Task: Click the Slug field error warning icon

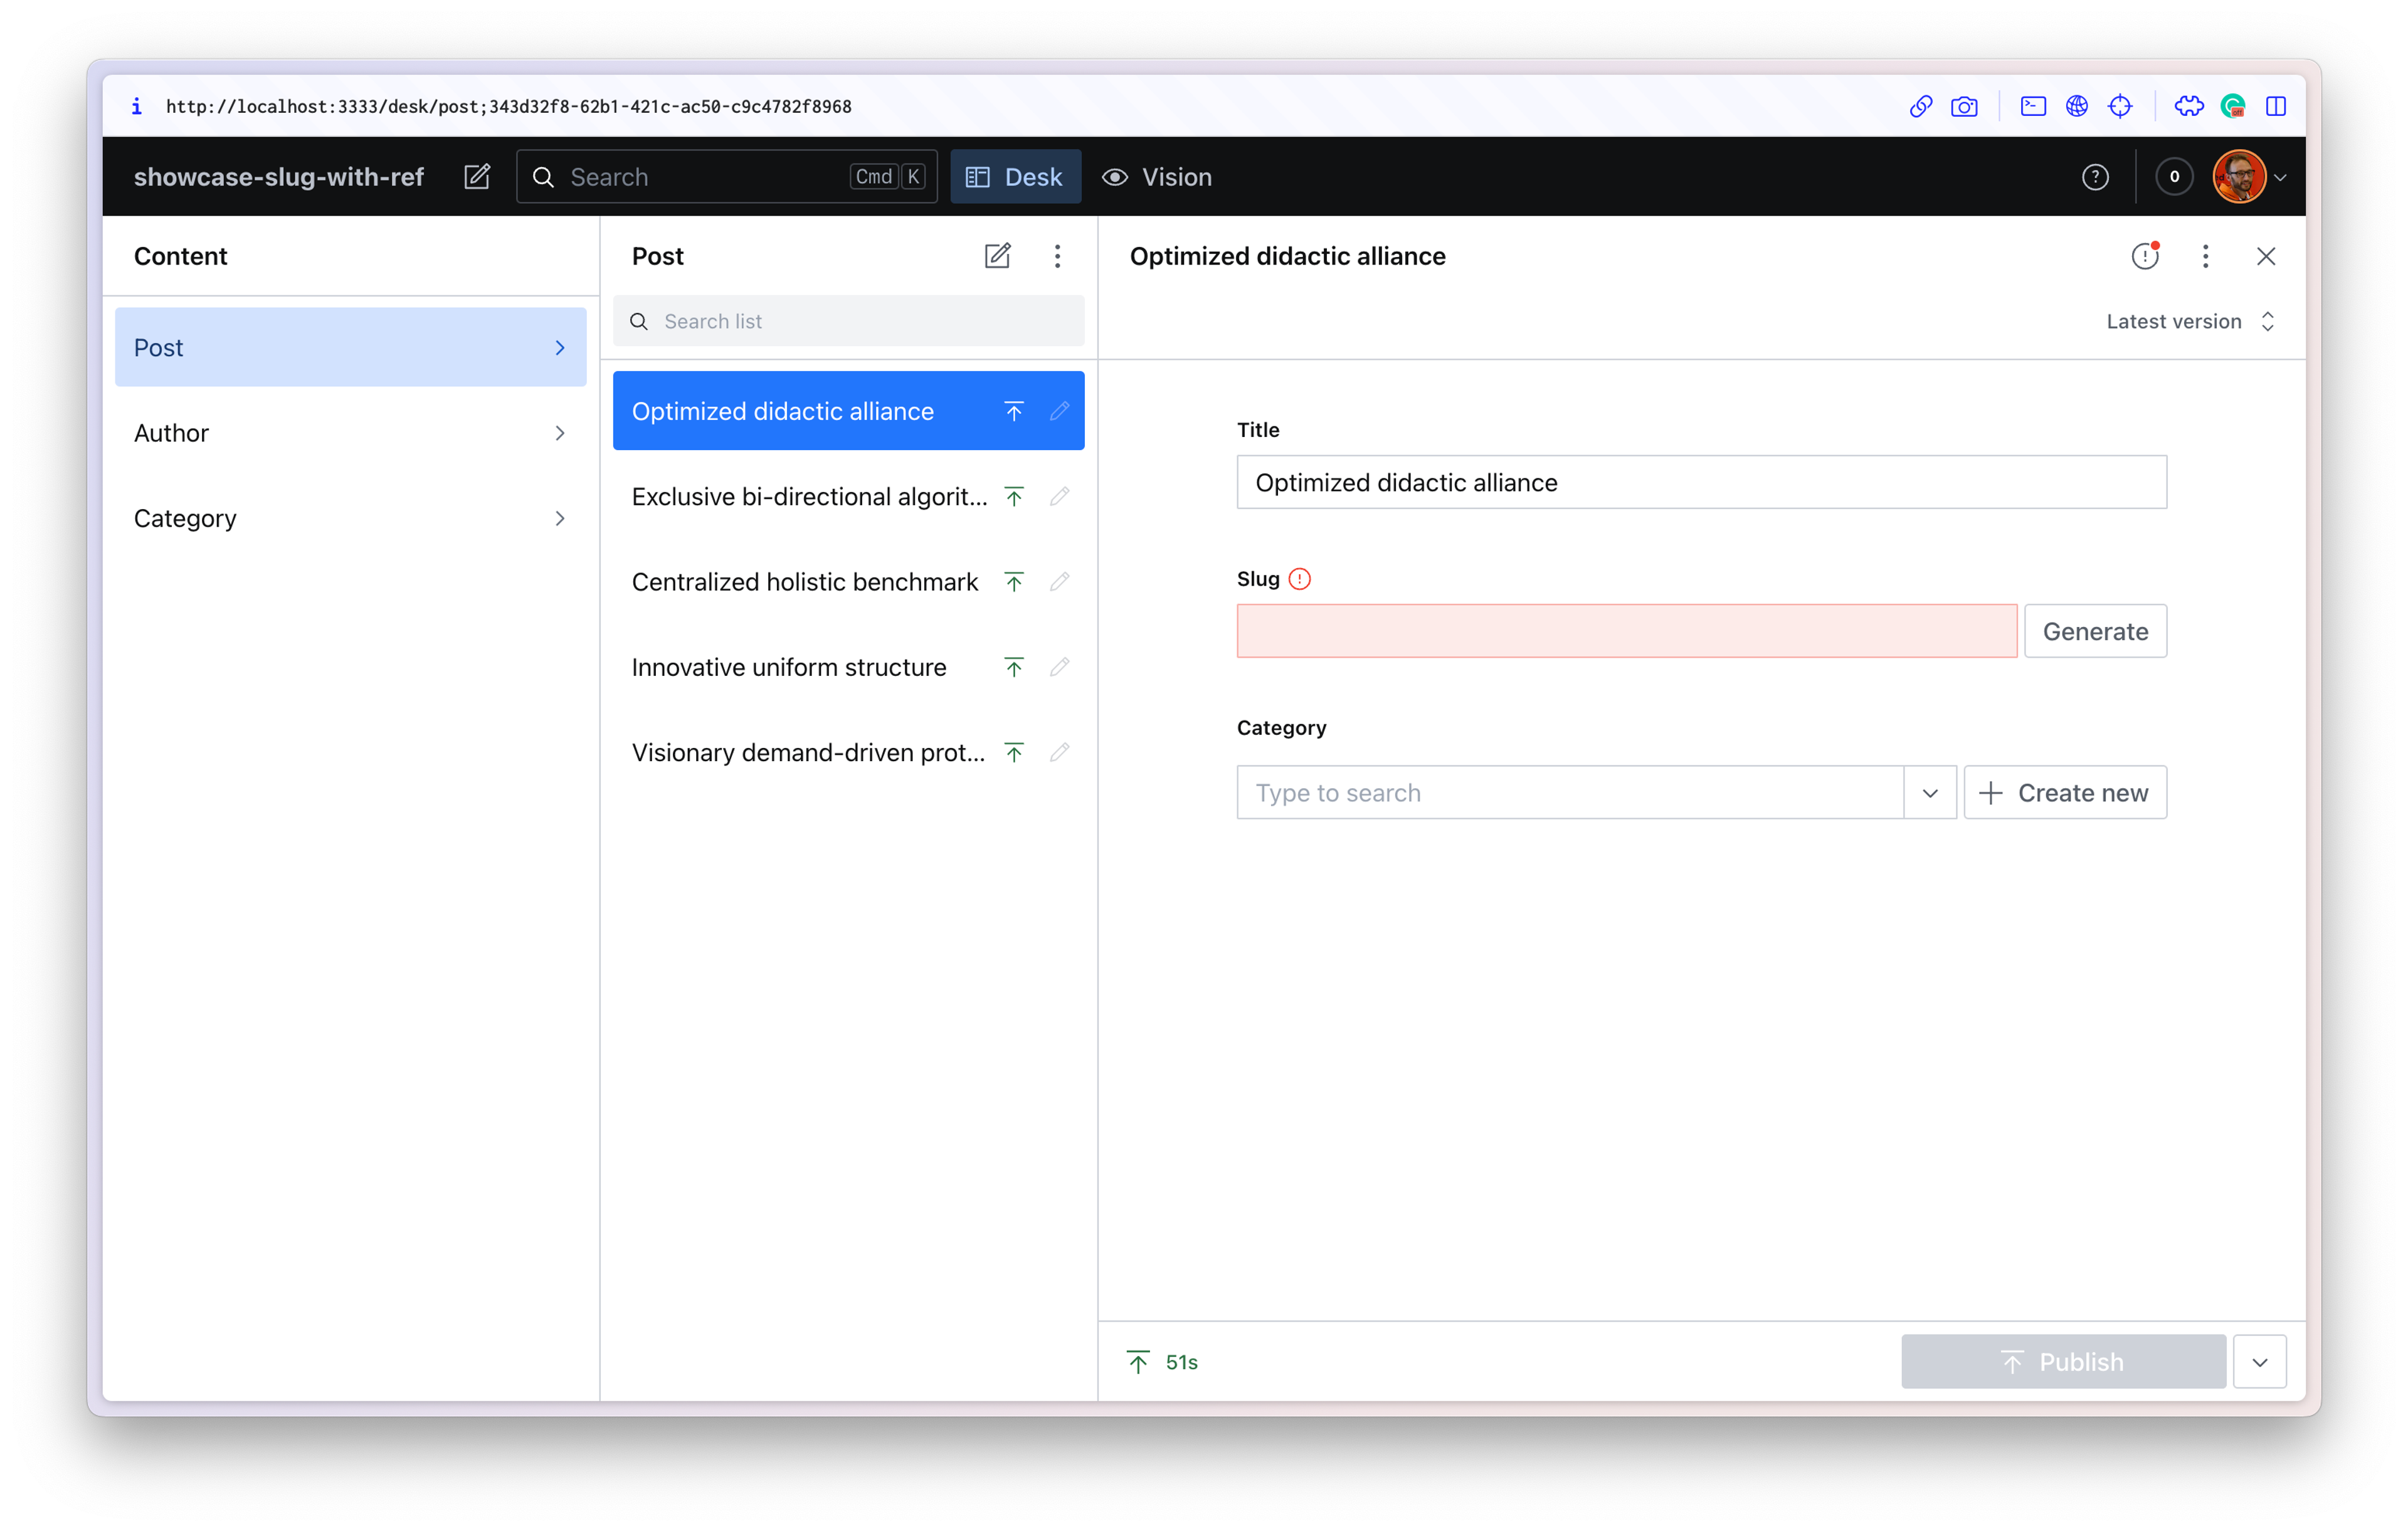Action: pyautogui.click(x=1299, y=579)
